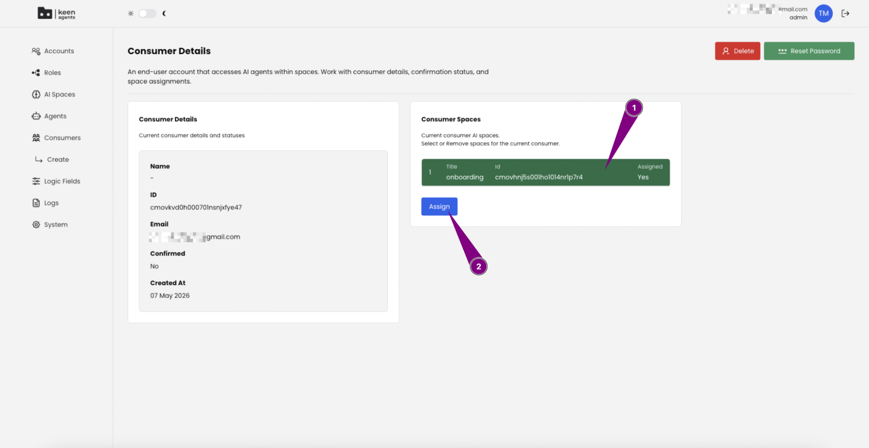This screenshot has width=869, height=448.
Task: Click the Reset Password button
Action: [809, 51]
